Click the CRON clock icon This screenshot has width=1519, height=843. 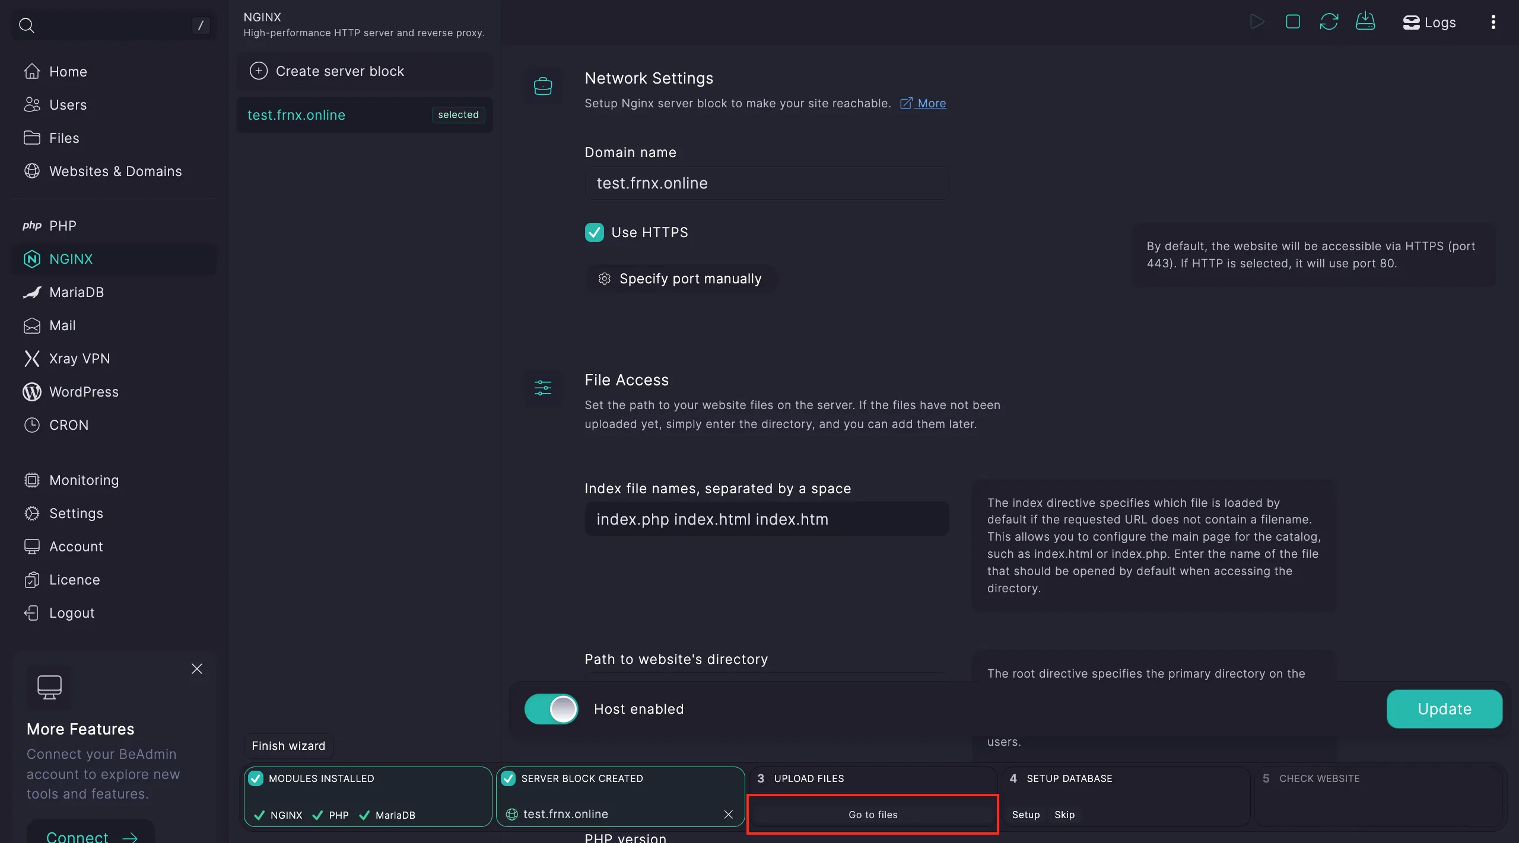click(32, 425)
